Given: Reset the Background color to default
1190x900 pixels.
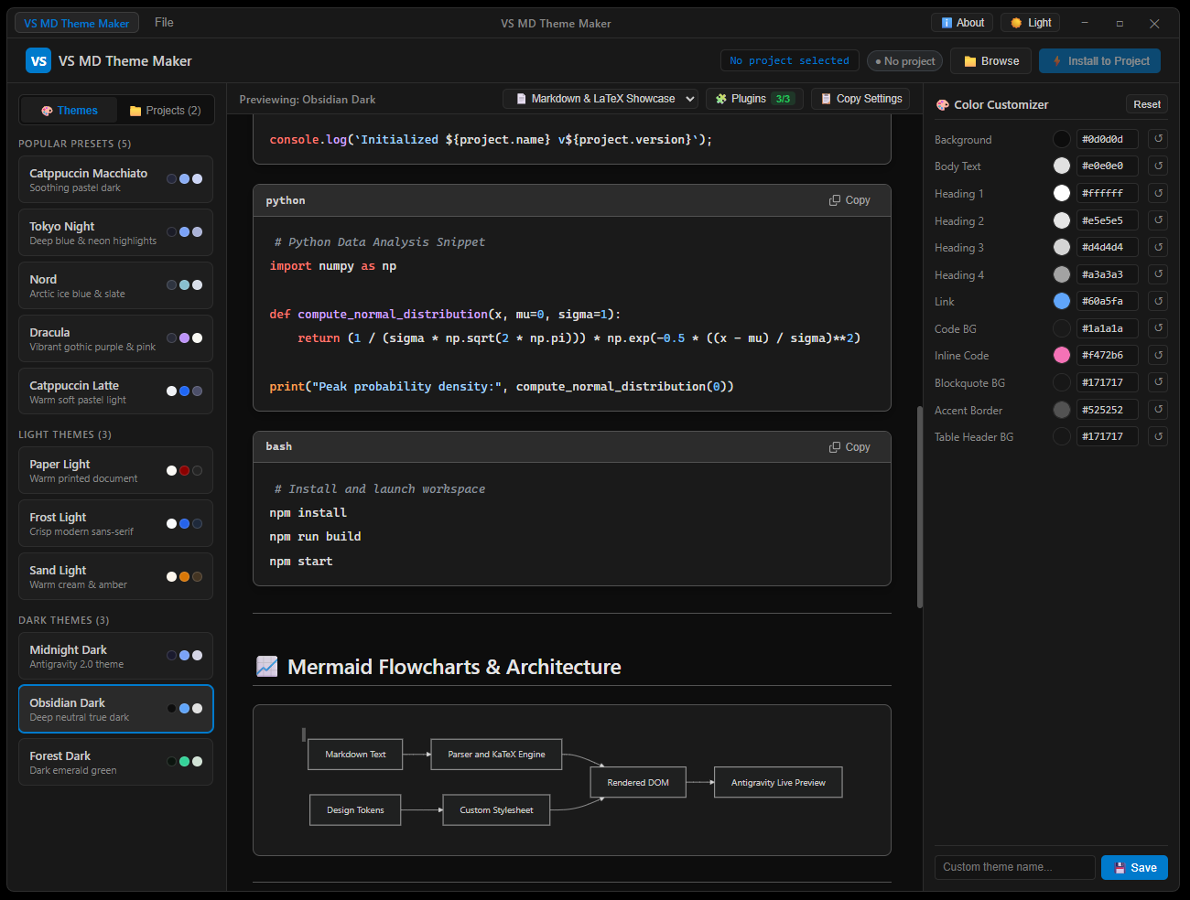Looking at the screenshot, I should click(1158, 139).
